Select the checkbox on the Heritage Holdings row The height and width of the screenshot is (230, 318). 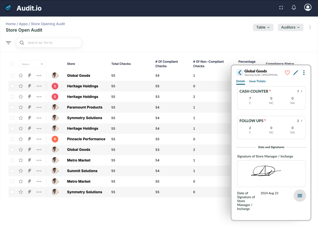(12, 86)
